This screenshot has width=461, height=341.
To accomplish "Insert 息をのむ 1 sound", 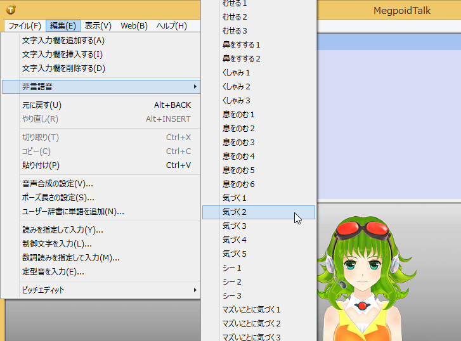I will pos(259,114).
